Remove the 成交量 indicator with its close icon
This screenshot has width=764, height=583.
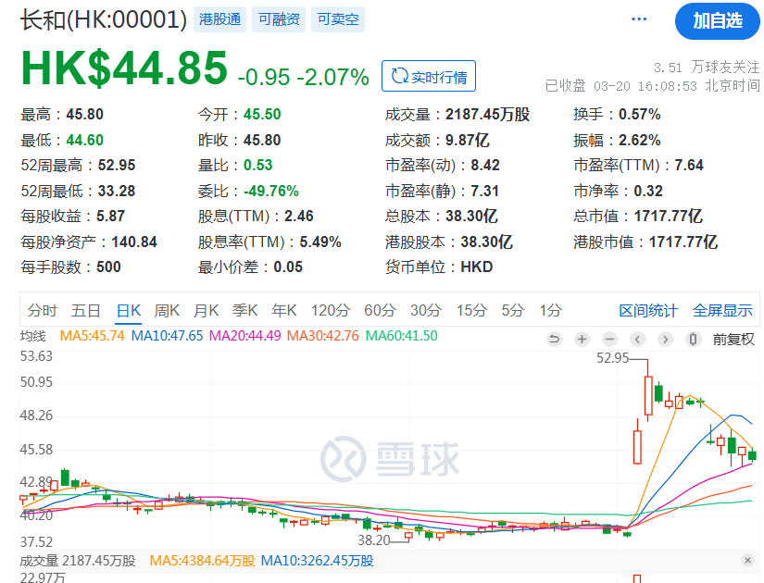pyautogui.click(x=749, y=560)
